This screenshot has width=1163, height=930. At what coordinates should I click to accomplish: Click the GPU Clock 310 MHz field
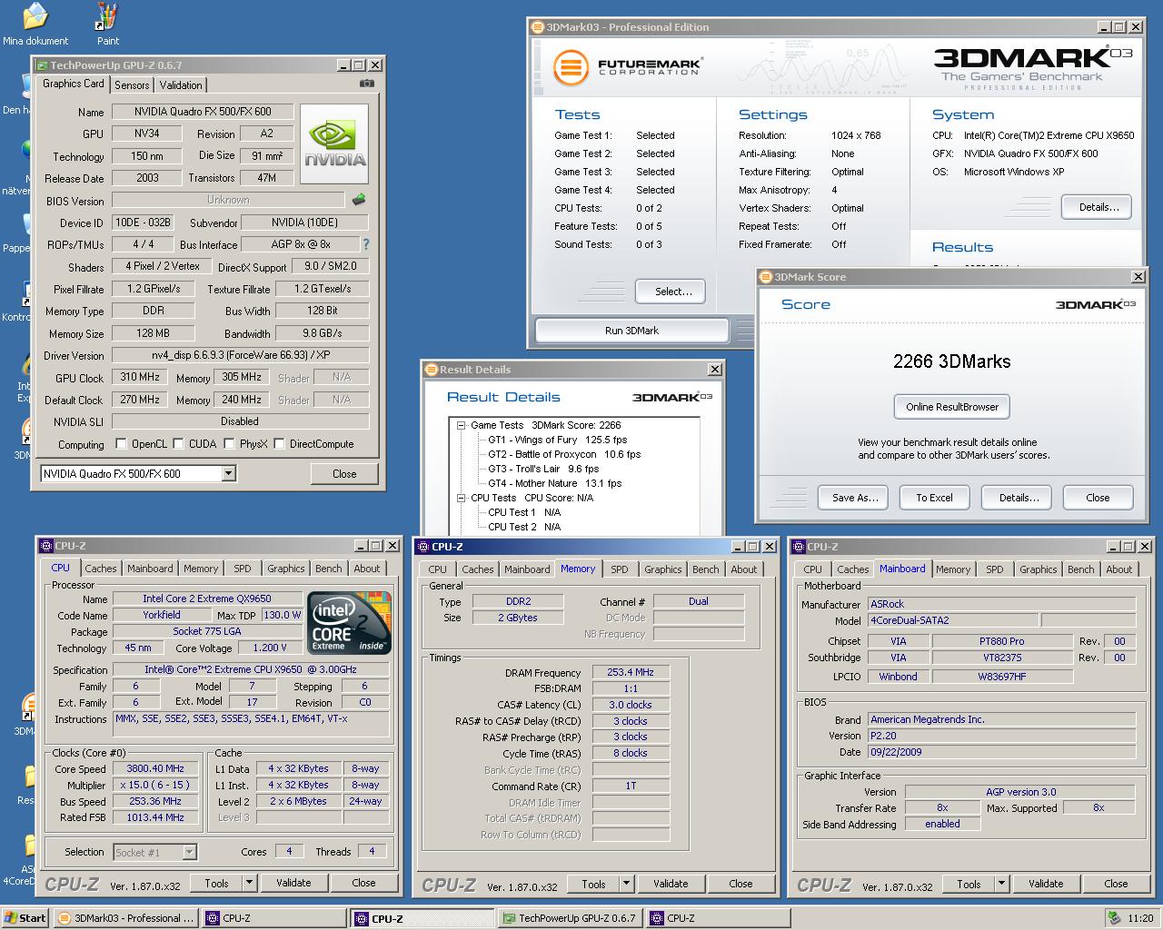pos(140,377)
